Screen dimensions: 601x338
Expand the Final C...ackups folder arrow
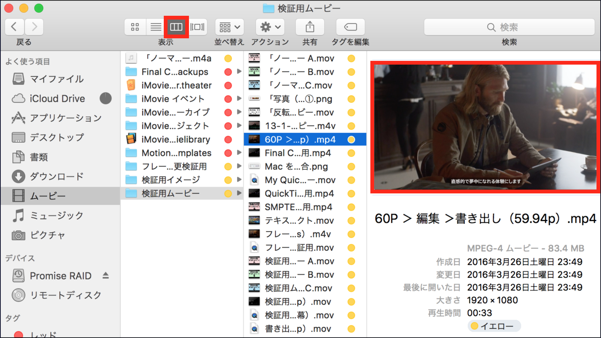(239, 72)
